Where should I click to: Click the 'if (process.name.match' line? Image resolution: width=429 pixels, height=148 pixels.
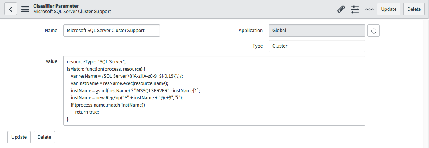[108, 105]
